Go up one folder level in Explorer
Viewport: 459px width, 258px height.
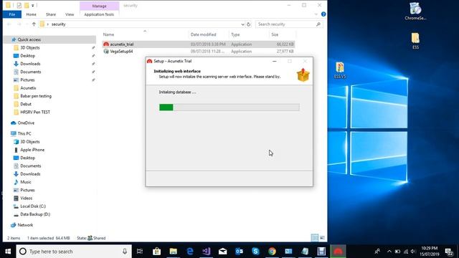tap(34, 24)
